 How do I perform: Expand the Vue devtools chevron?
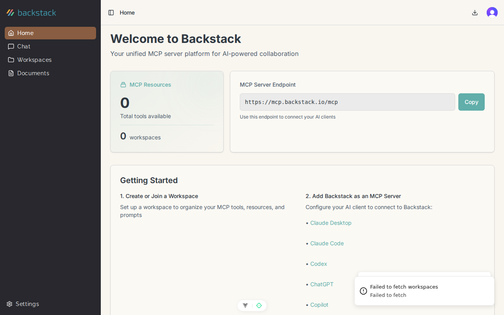[x=245, y=306]
